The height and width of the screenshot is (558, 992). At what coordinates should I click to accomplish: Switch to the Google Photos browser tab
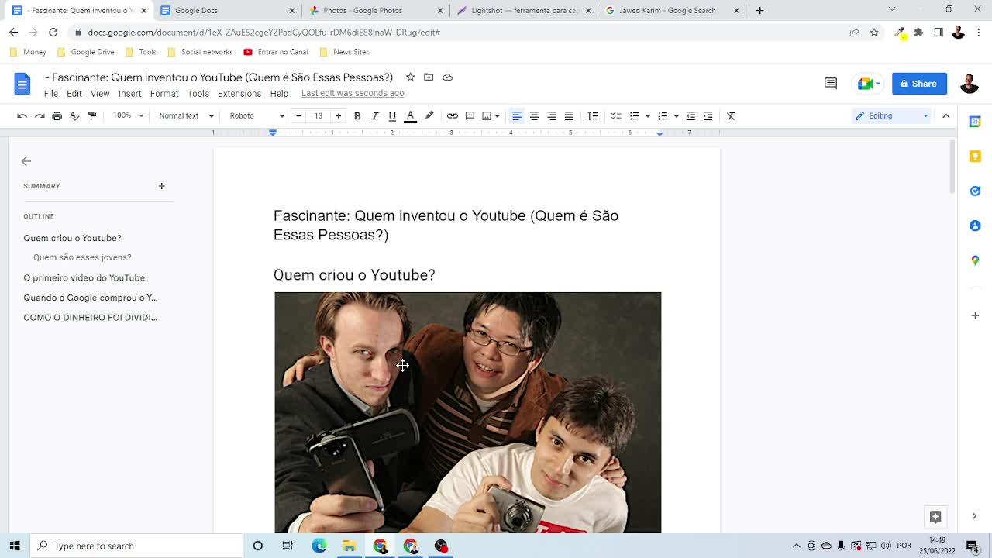(375, 10)
